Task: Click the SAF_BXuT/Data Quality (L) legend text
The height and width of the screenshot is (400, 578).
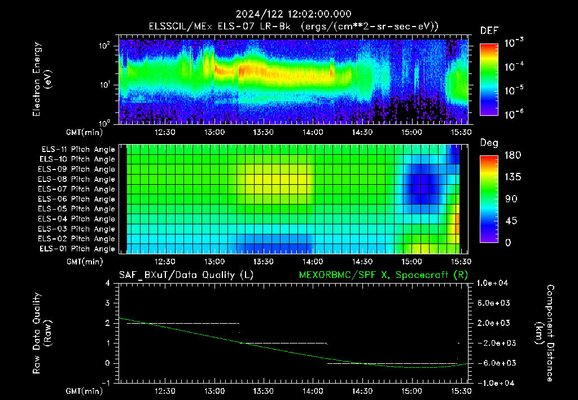Action: [x=186, y=275]
